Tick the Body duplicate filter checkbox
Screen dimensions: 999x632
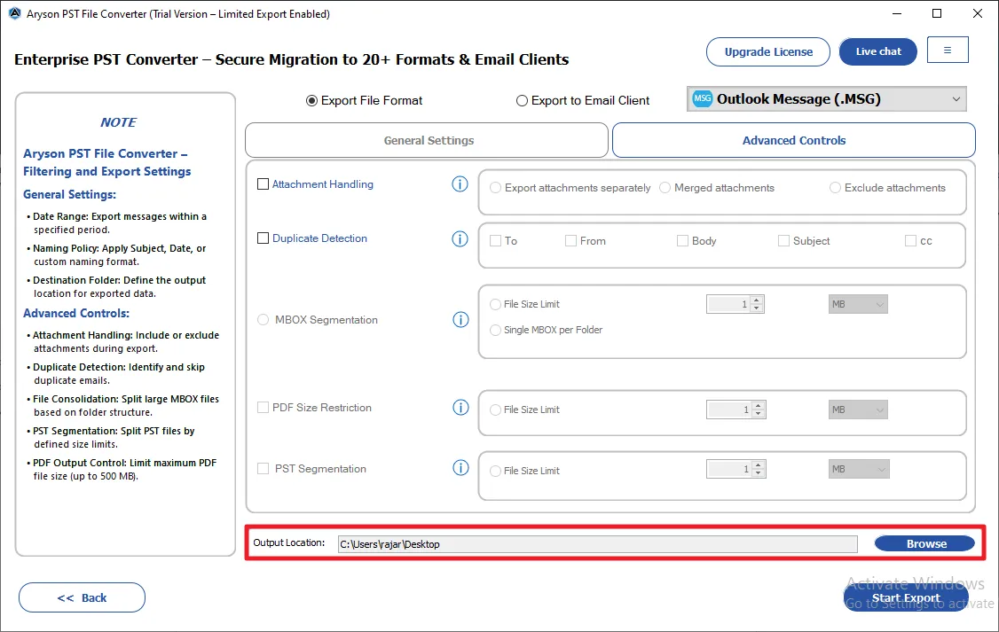(x=682, y=240)
